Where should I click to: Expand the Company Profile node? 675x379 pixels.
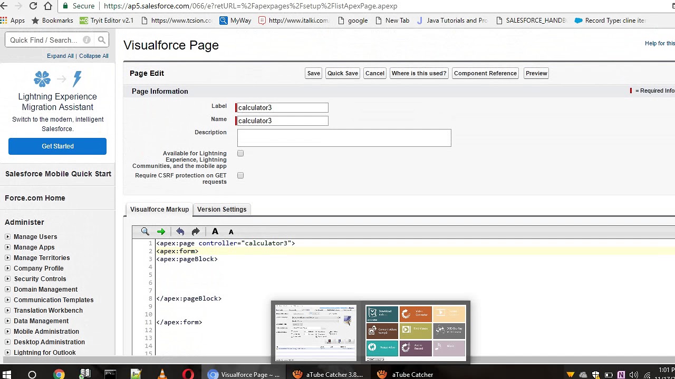point(7,268)
